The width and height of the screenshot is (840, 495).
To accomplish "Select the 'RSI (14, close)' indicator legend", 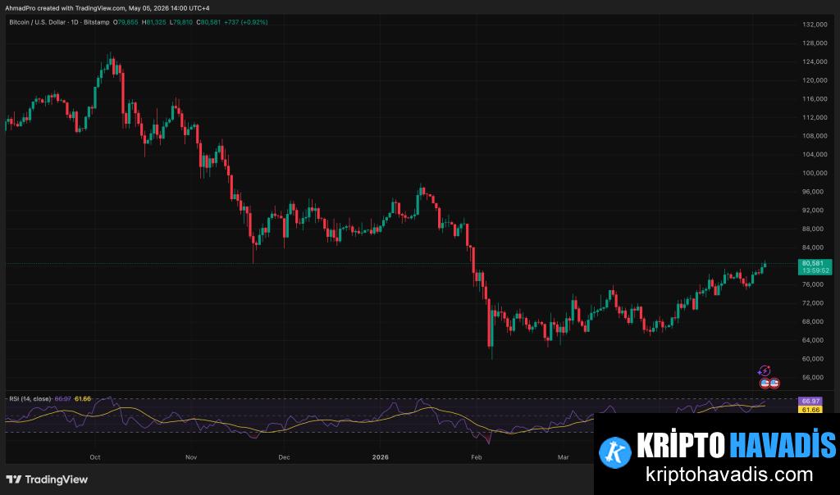I will click(x=30, y=399).
